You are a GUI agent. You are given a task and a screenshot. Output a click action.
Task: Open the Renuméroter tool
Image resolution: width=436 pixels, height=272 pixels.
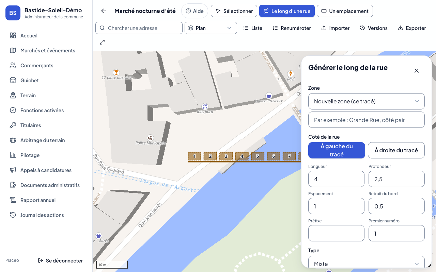(x=292, y=28)
